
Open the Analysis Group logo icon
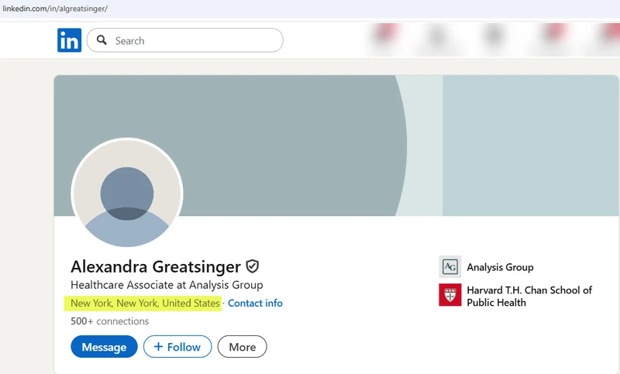(449, 267)
